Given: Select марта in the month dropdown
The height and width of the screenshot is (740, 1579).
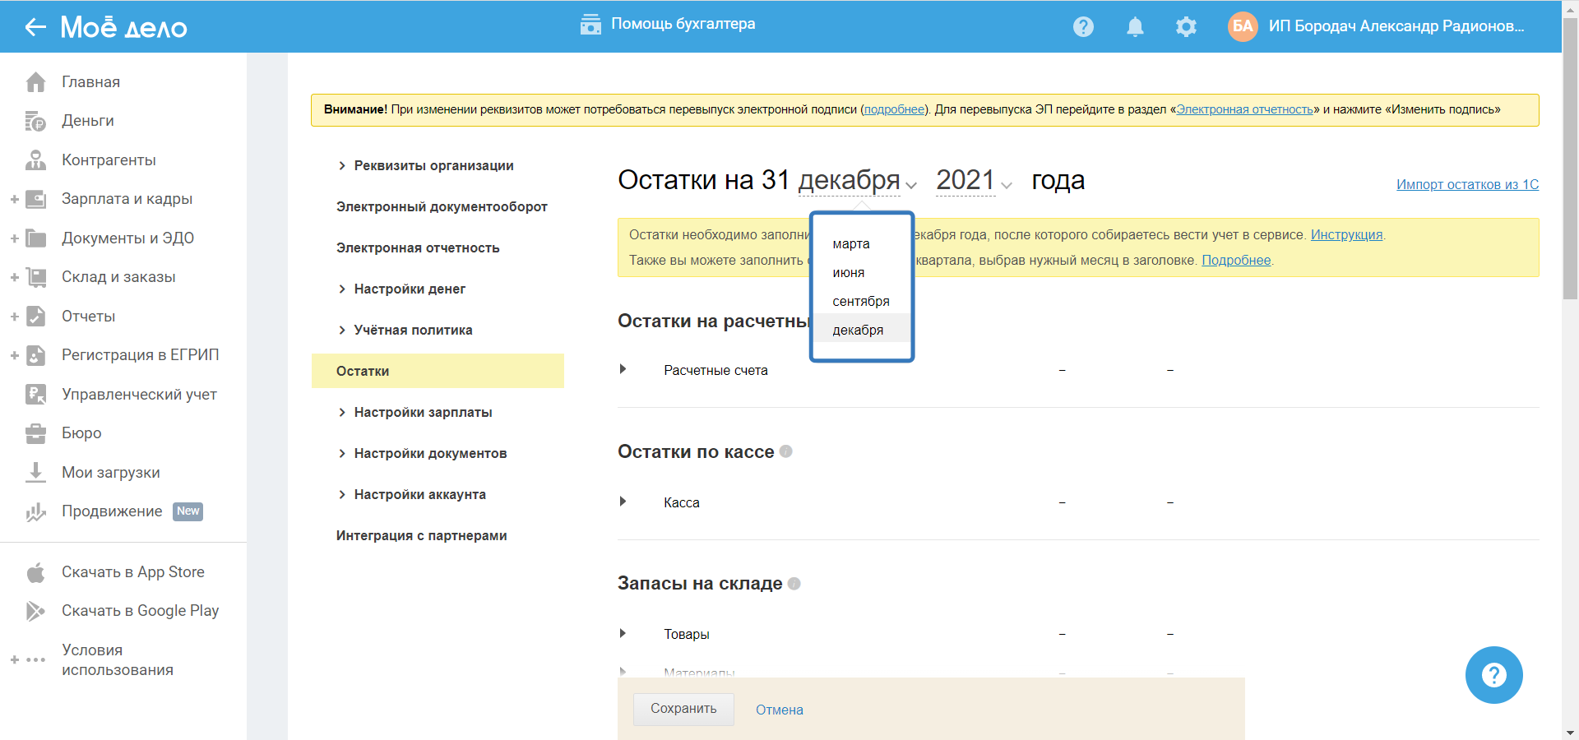Looking at the screenshot, I should pos(850,244).
